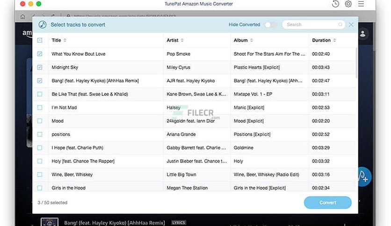
Task: Click artist Little Big Town cell
Action: pos(181,175)
